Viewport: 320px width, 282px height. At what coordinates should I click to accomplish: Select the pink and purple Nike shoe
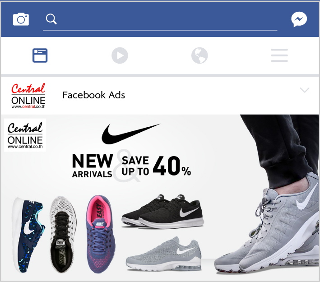pos(101,234)
